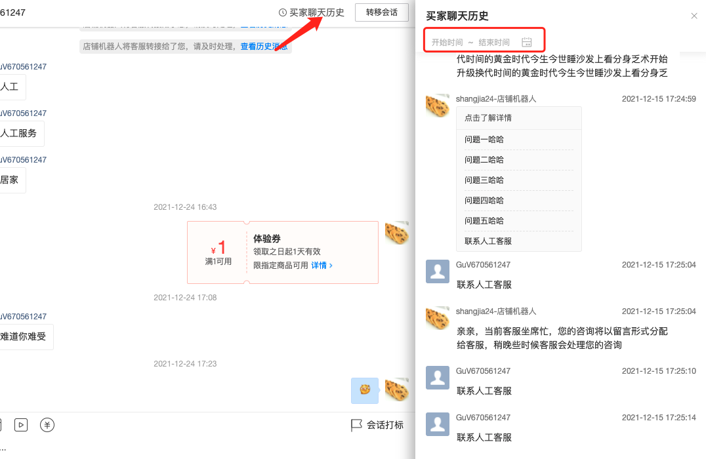The image size is (706, 459).
Task: Click the clock icon beside 买家聊天历史
Action: 283,12
